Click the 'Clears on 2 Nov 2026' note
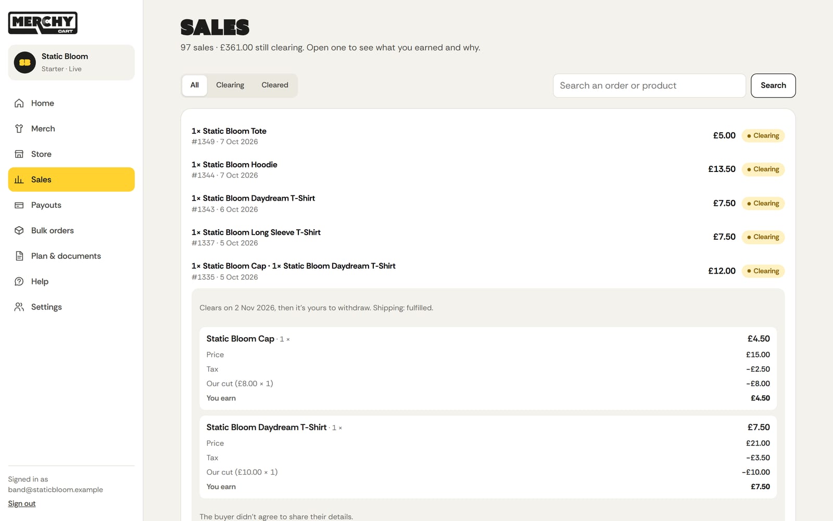Image resolution: width=833 pixels, height=521 pixels. click(x=316, y=308)
